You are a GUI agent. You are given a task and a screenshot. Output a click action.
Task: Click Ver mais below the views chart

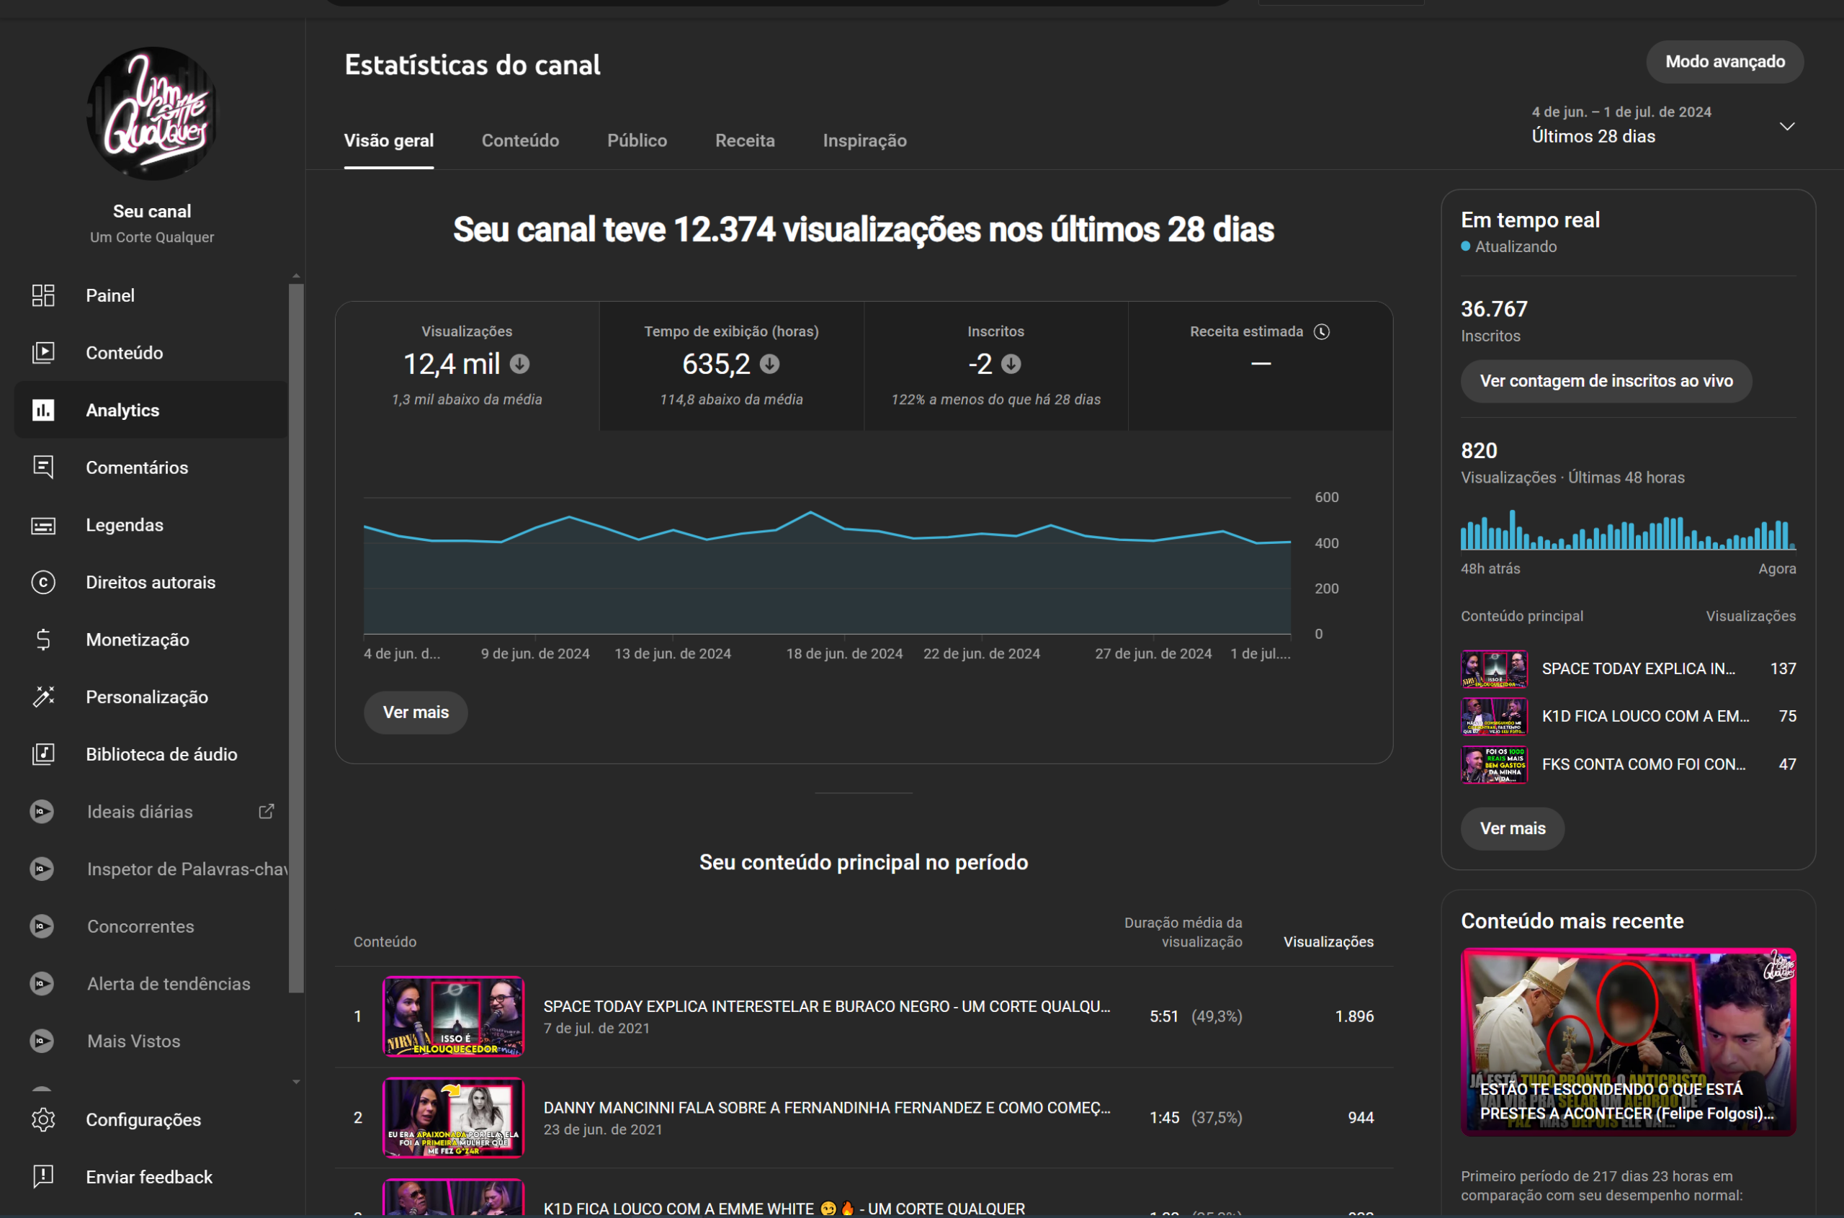[x=415, y=712]
